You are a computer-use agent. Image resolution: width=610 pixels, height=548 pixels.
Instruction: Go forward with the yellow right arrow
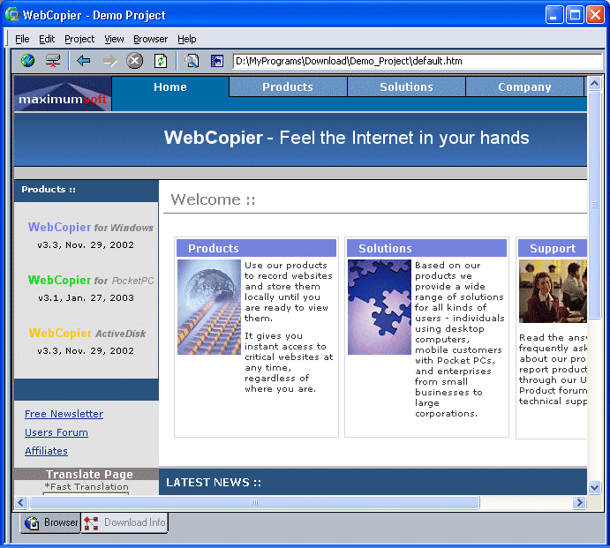point(109,61)
